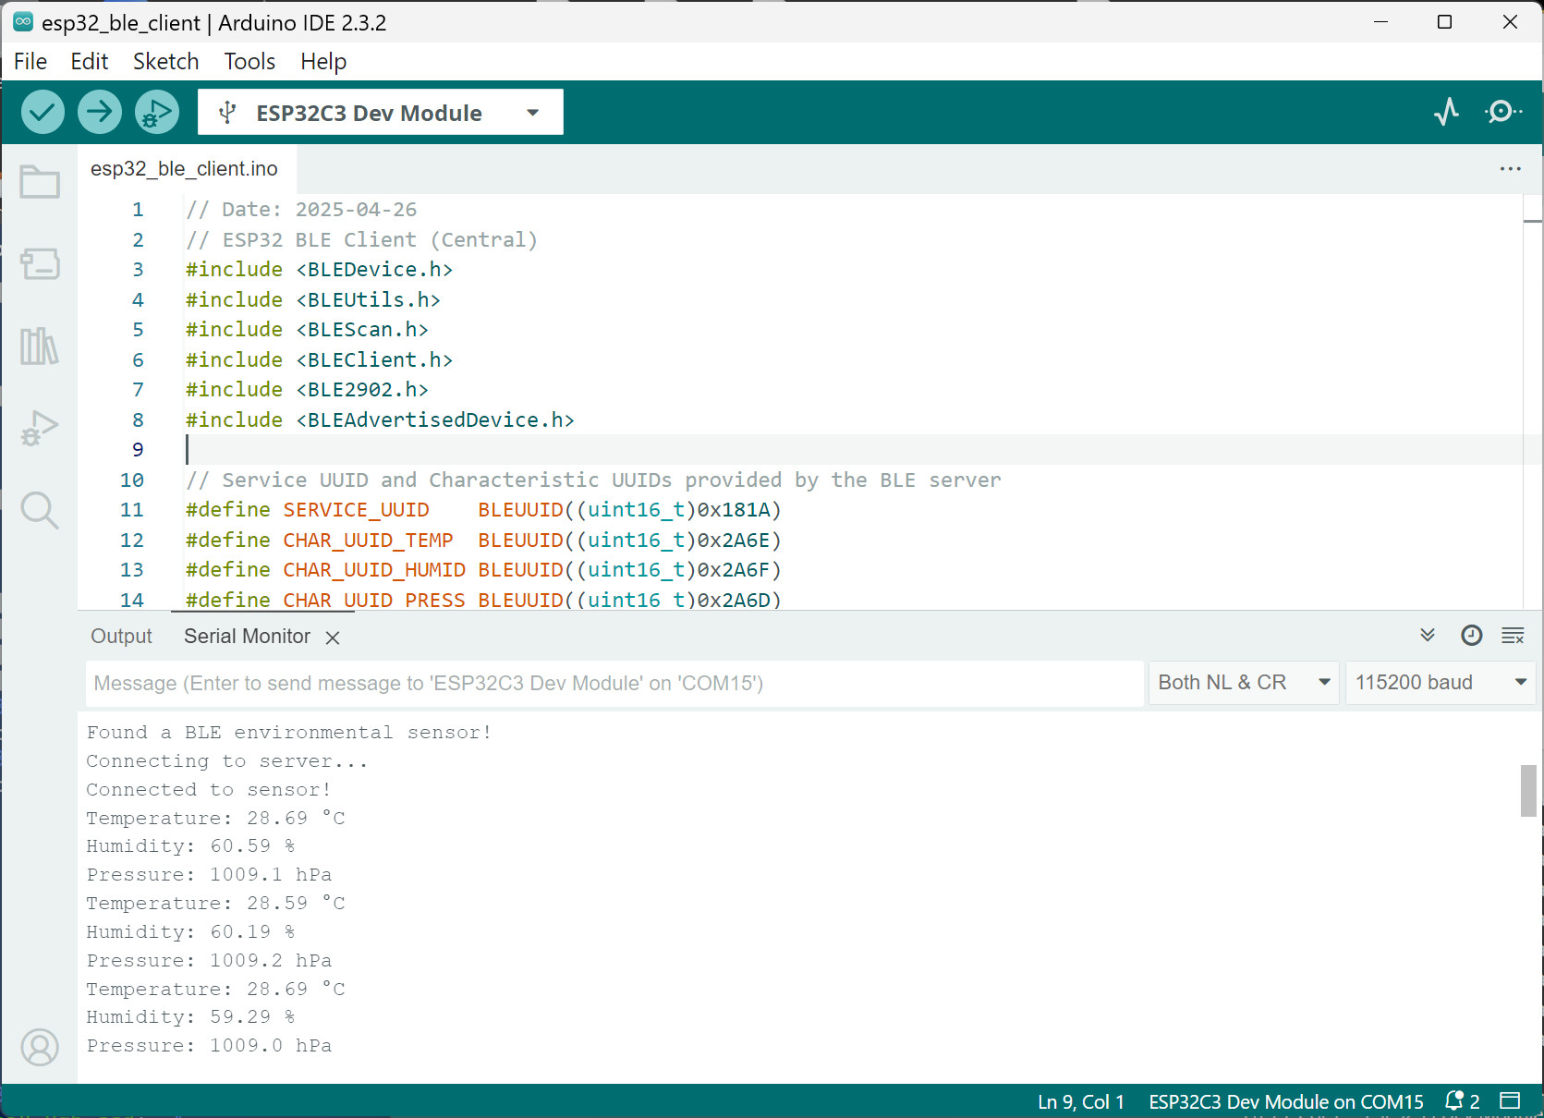Image resolution: width=1544 pixels, height=1118 pixels.
Task: Click the Upload arrow button
Action: (x=100, y=113)
